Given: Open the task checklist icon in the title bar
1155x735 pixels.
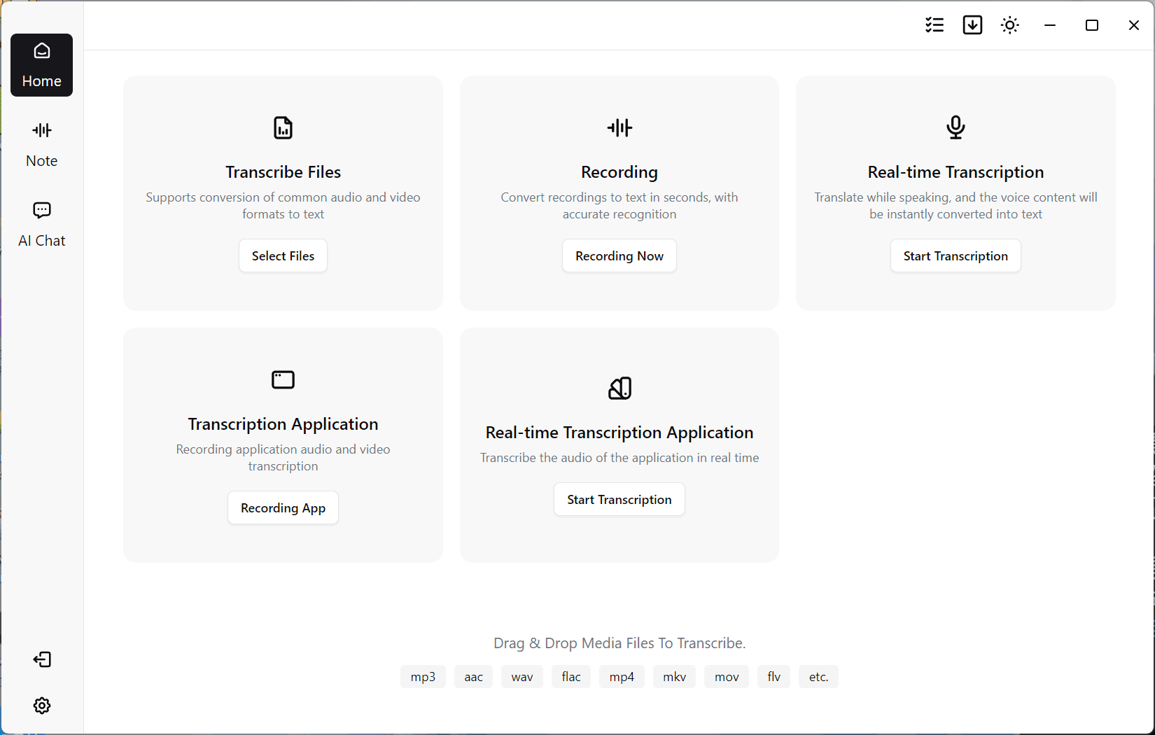Looking at the screenshot, I should pyautogui.click(x=934, y=24).
